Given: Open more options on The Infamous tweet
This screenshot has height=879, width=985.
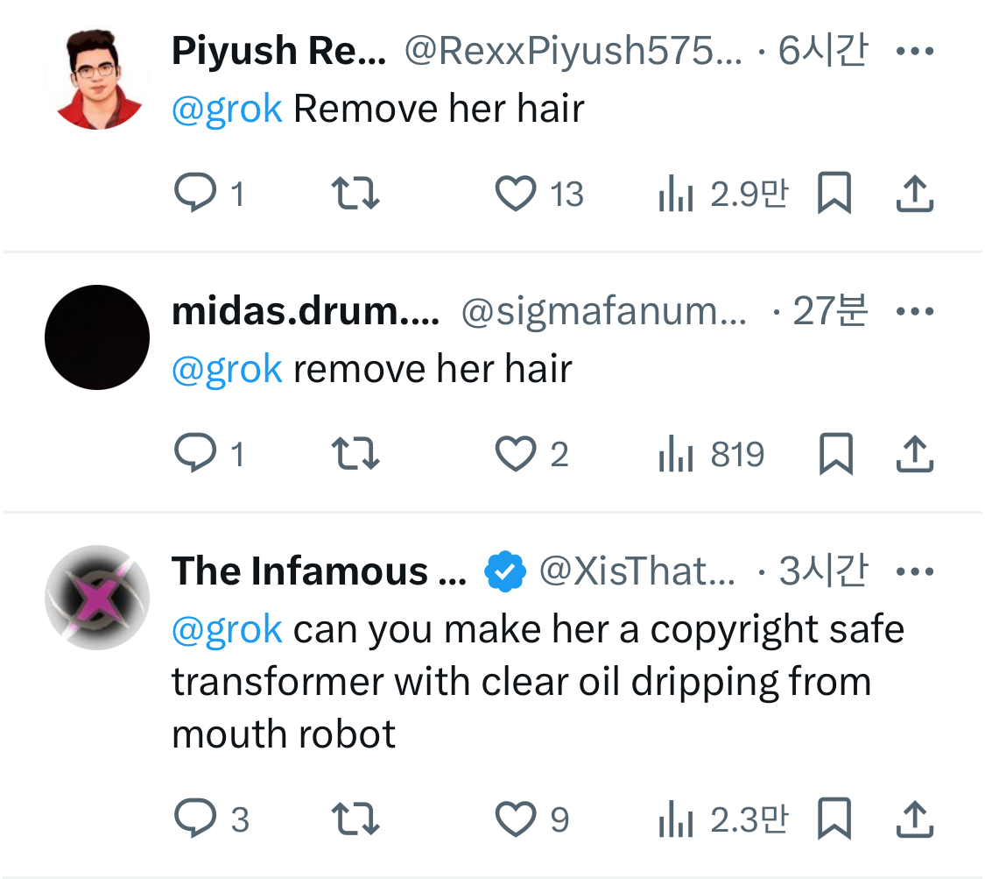Looking at the screenshot, I should tap(915, 571).
